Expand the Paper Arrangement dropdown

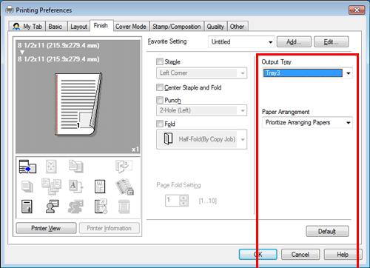(x=307, y=122)
